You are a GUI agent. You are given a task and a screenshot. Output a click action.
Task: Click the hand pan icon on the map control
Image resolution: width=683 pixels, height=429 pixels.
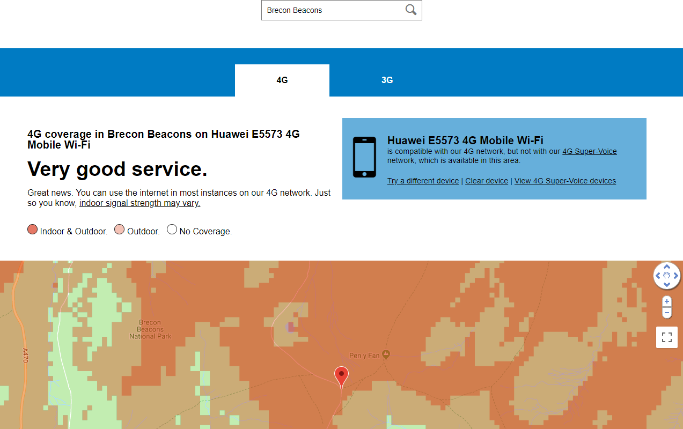pos(667,276)
